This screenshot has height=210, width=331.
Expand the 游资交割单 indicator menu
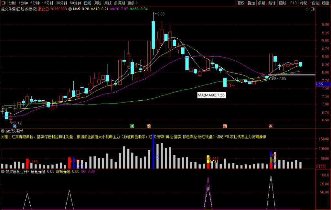[3, 131]
